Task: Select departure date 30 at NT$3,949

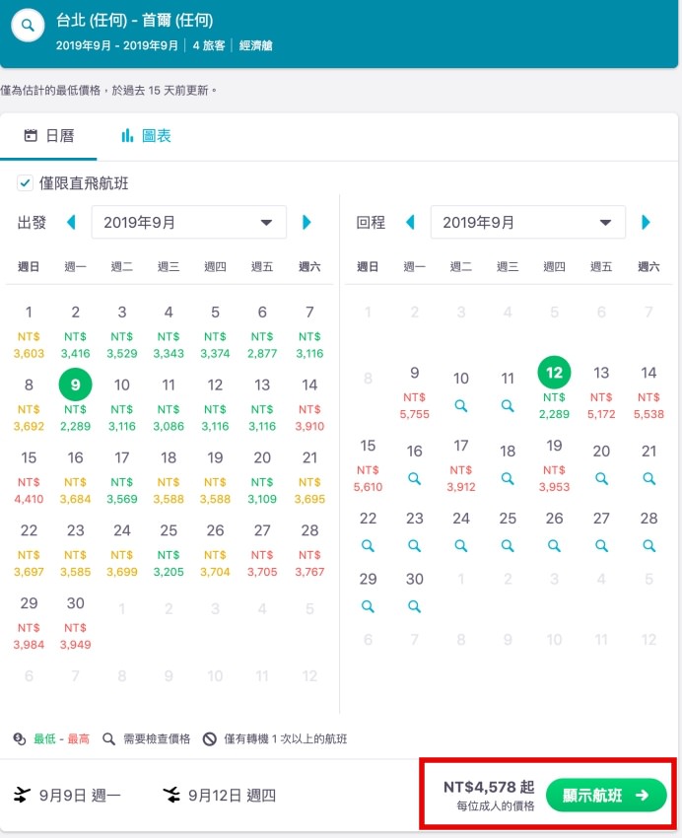Action: (75, 622)
